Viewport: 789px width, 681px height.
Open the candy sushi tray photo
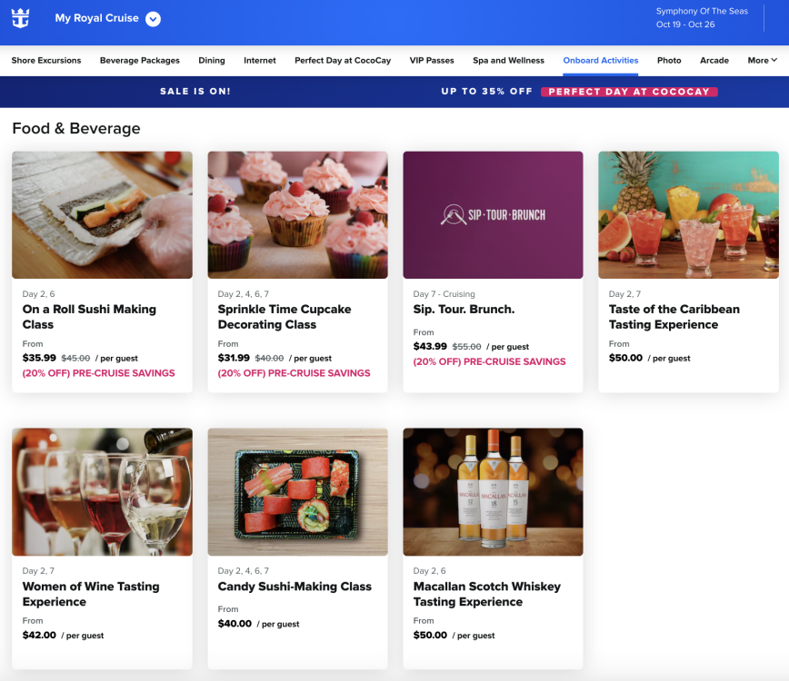[x=297, y=491]
